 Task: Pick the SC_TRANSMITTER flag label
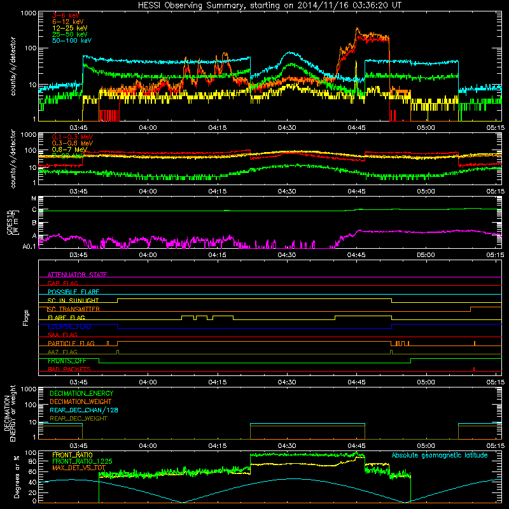(74, 309)
